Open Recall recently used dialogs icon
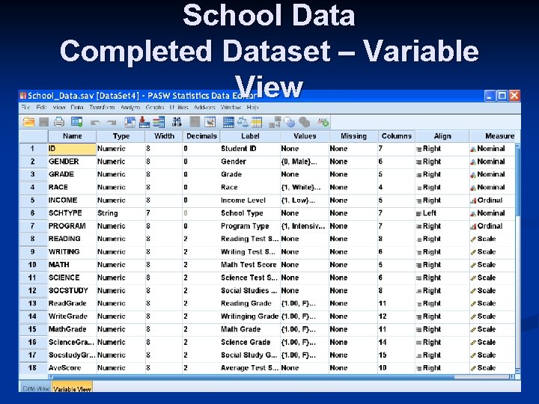 [76, 122]
